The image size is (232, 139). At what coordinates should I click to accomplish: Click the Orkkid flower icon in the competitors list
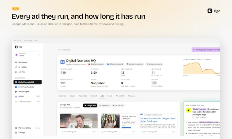point(16,96)
